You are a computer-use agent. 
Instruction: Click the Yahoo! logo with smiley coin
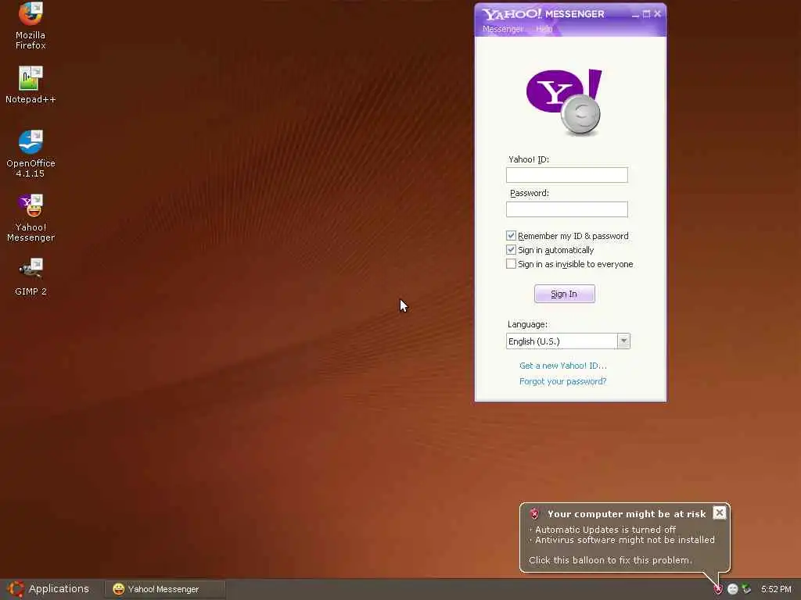click(x=565, y=102)
